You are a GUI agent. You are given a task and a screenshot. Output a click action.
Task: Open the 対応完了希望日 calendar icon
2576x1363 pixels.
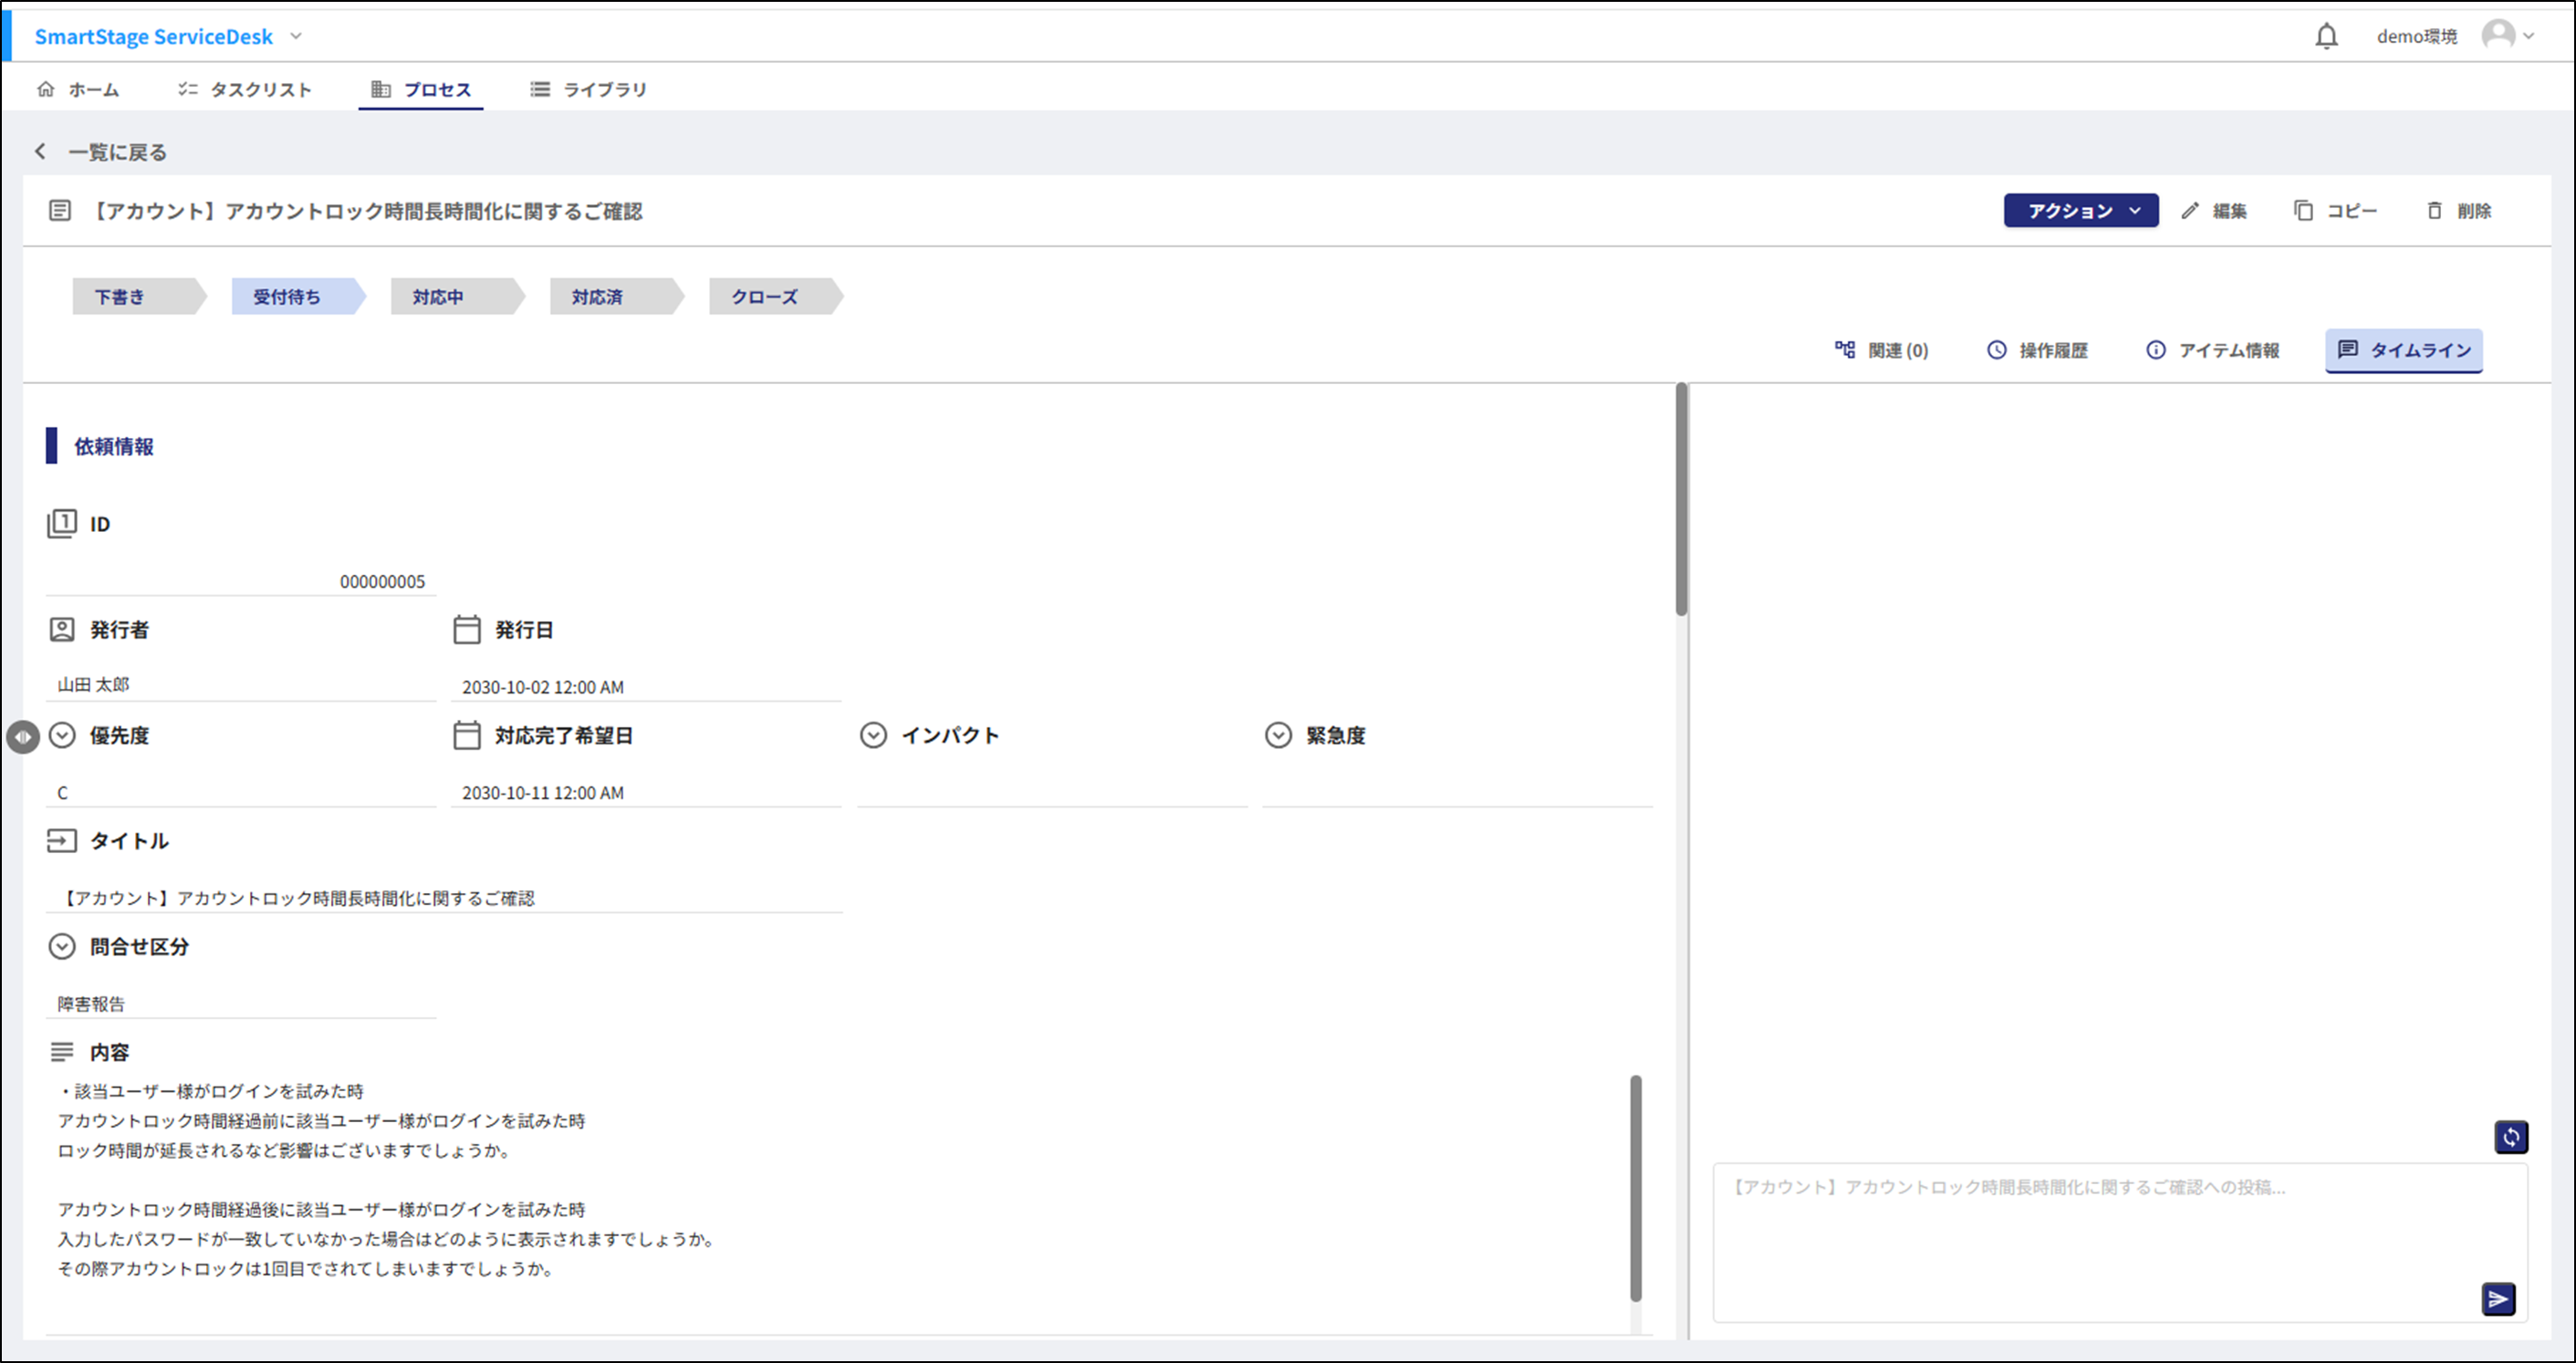pyautogui.click(x=466, y=735)
